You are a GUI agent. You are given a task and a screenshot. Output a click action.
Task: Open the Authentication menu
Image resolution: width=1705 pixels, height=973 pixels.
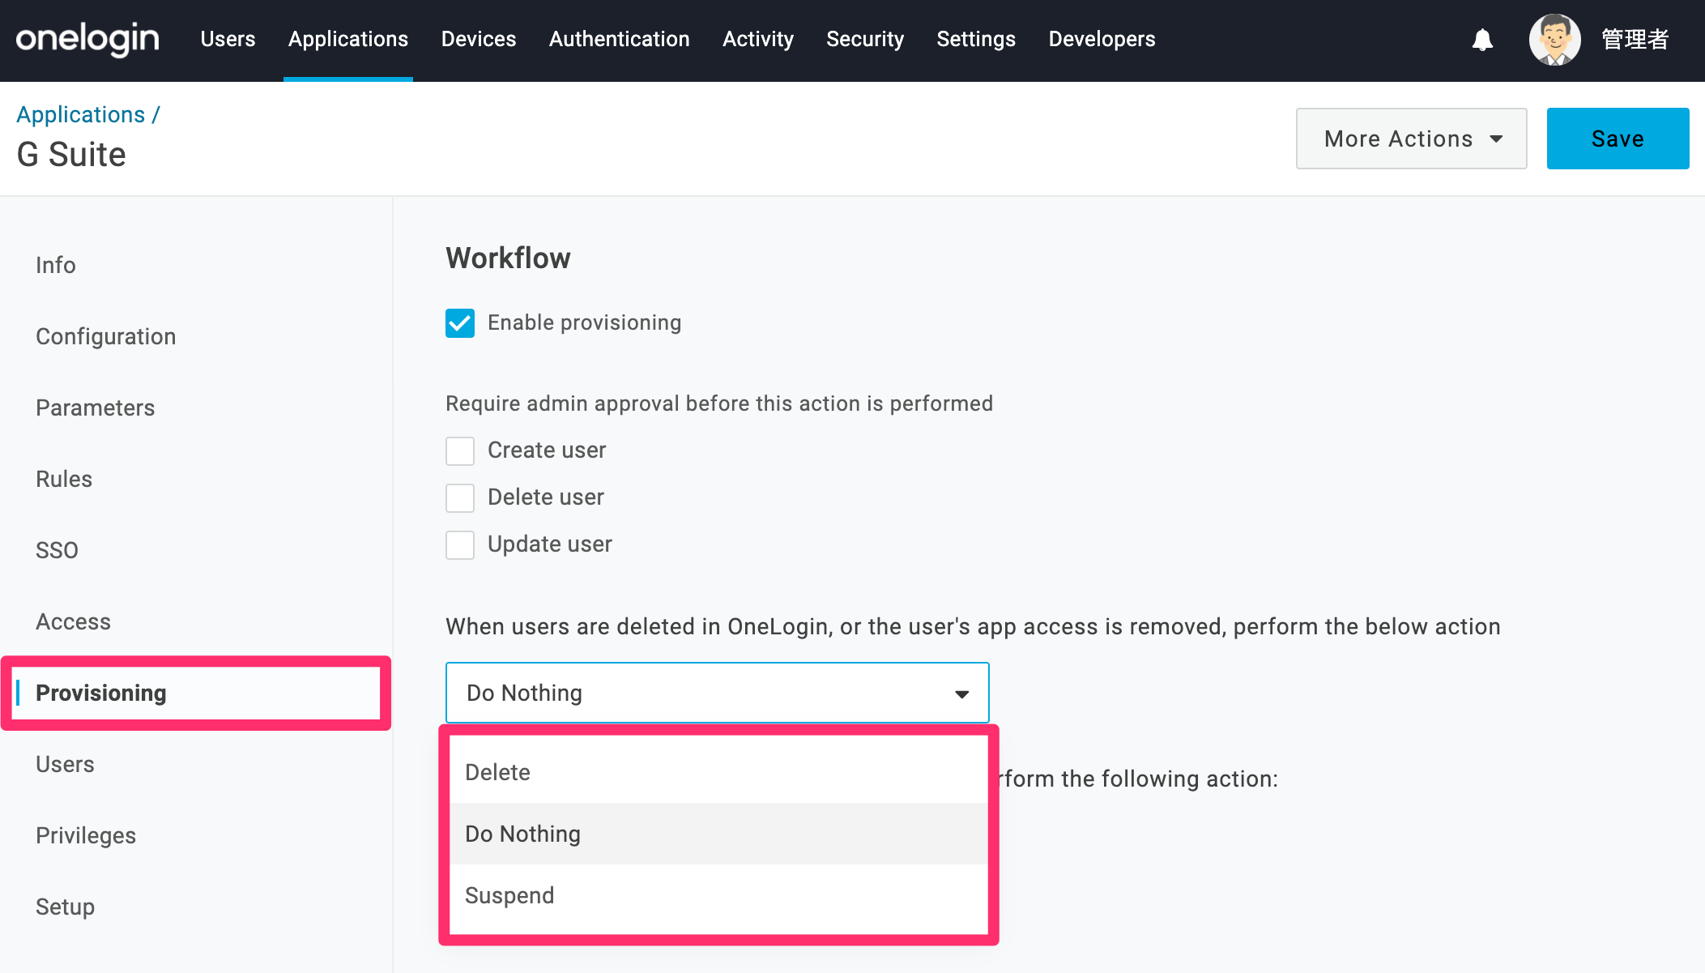620,39
